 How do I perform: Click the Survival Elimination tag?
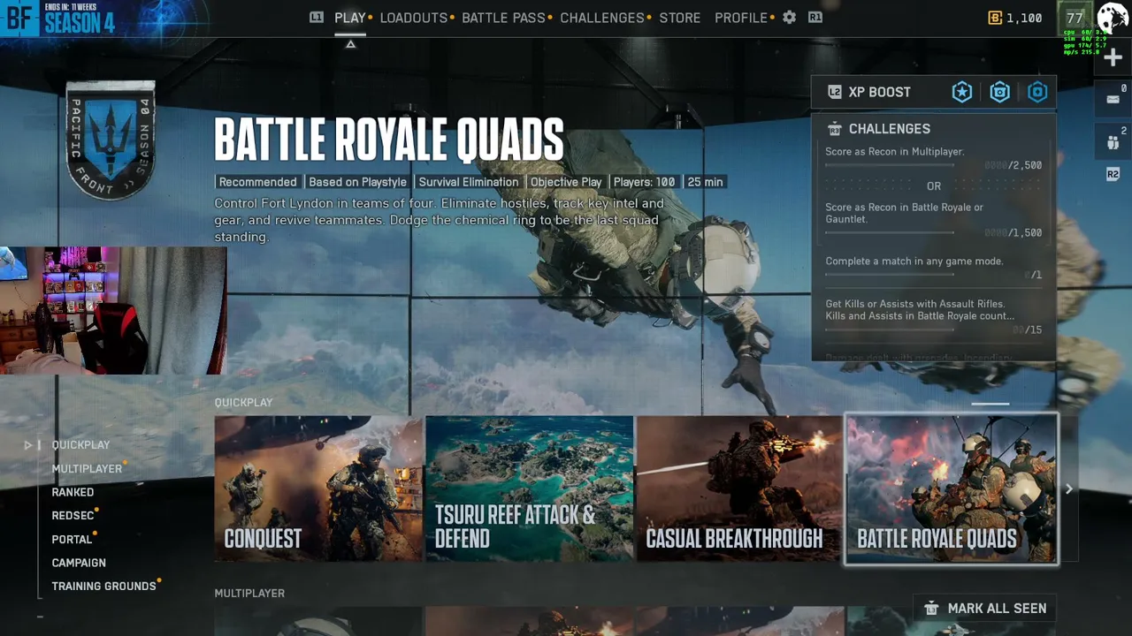point(469,182)
